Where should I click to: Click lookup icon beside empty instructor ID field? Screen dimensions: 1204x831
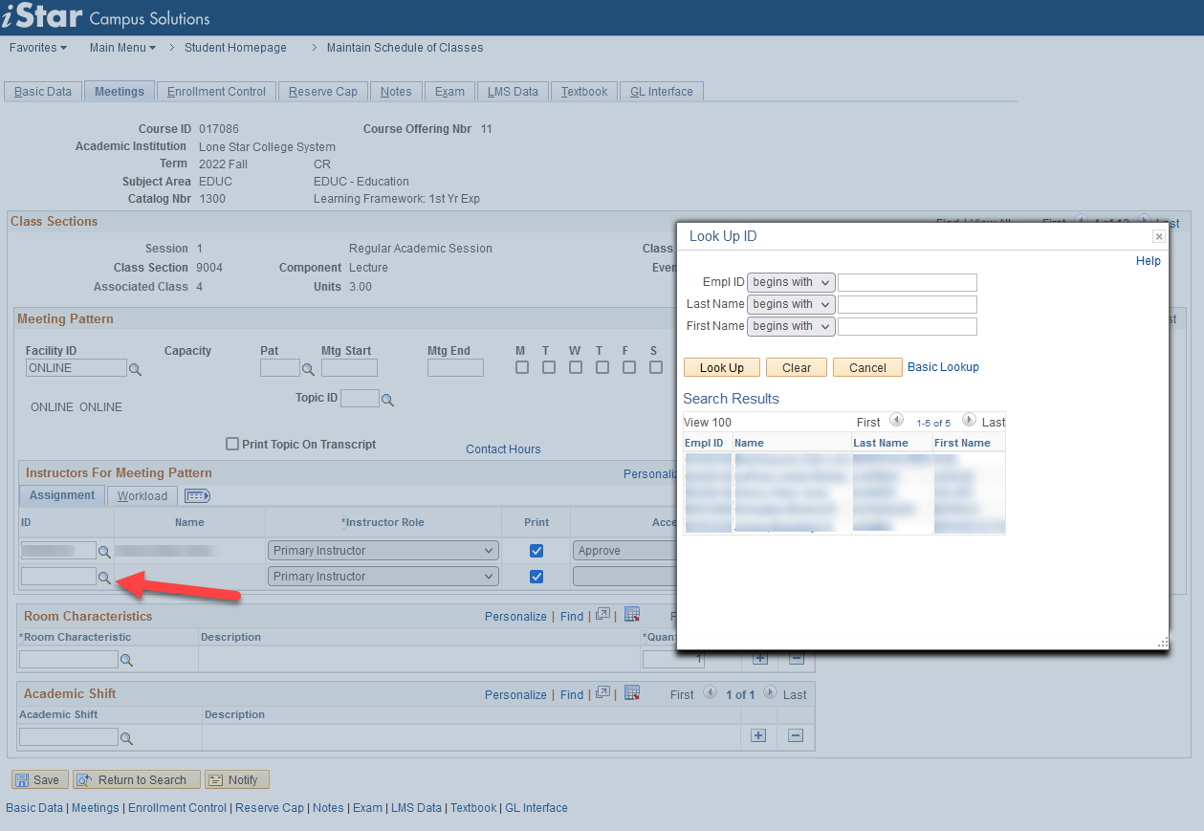coord(104,578)
